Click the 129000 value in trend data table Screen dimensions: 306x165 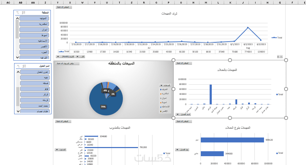click(261, 52)
